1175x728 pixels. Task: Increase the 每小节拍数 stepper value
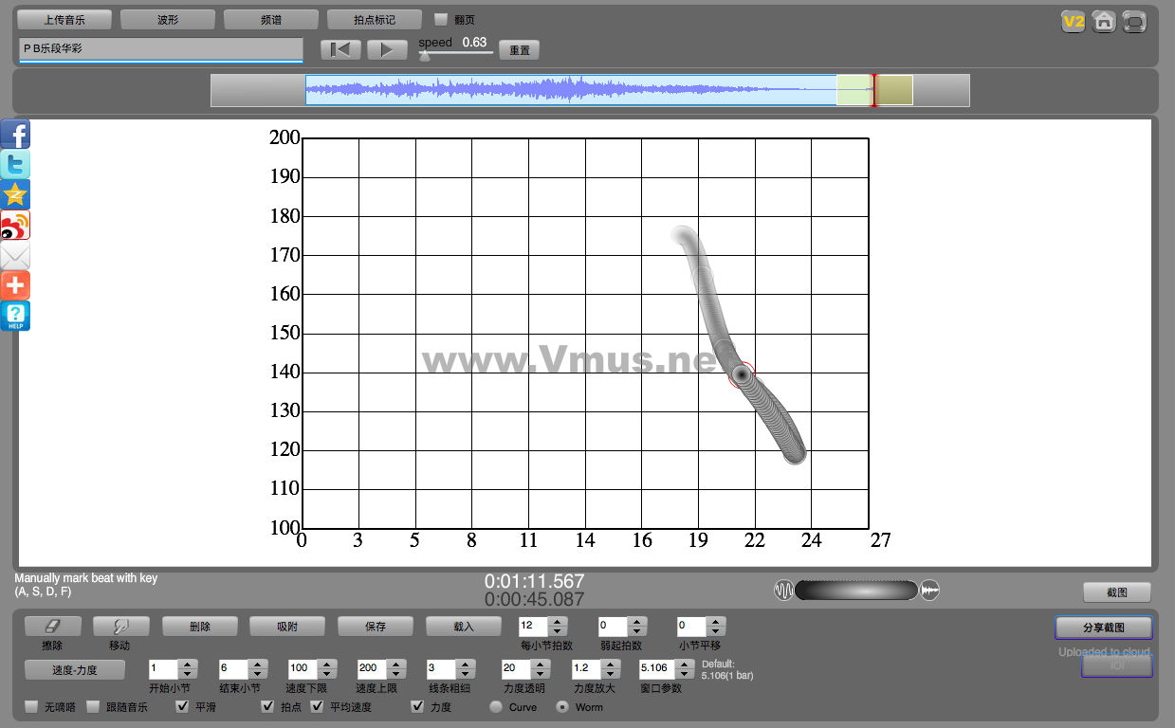(558, 621)
